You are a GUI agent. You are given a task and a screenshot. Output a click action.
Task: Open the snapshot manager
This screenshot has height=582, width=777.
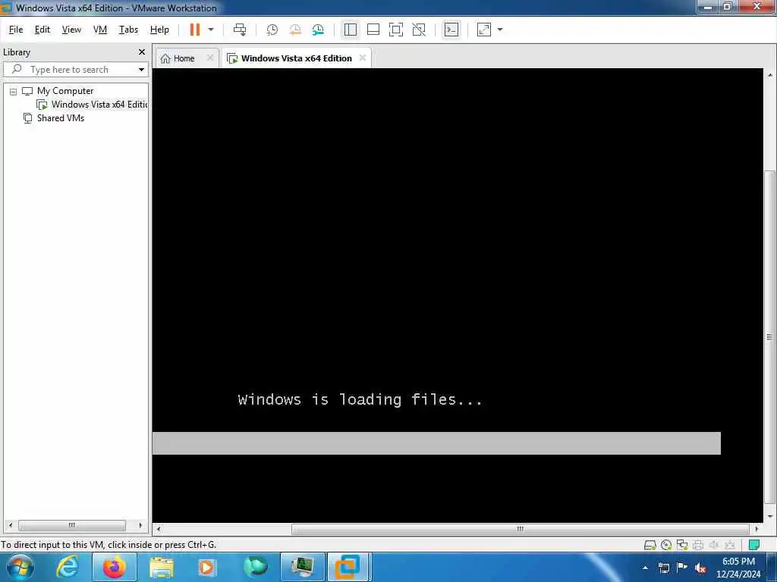point(318,30)
